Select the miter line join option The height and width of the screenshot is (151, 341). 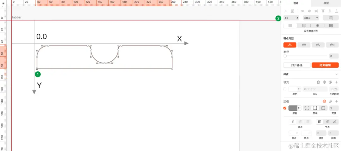320,122
